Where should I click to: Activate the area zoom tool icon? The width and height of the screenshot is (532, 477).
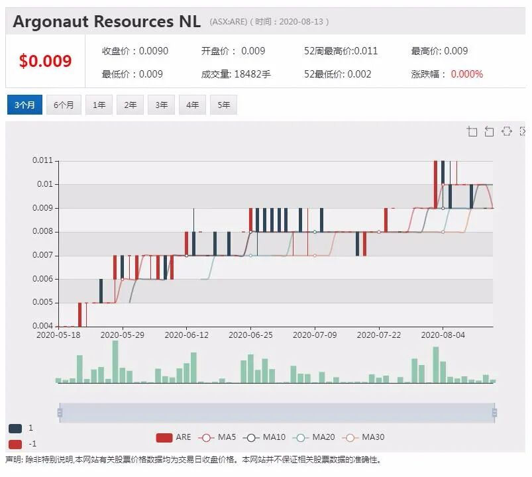tap(472, 131)
